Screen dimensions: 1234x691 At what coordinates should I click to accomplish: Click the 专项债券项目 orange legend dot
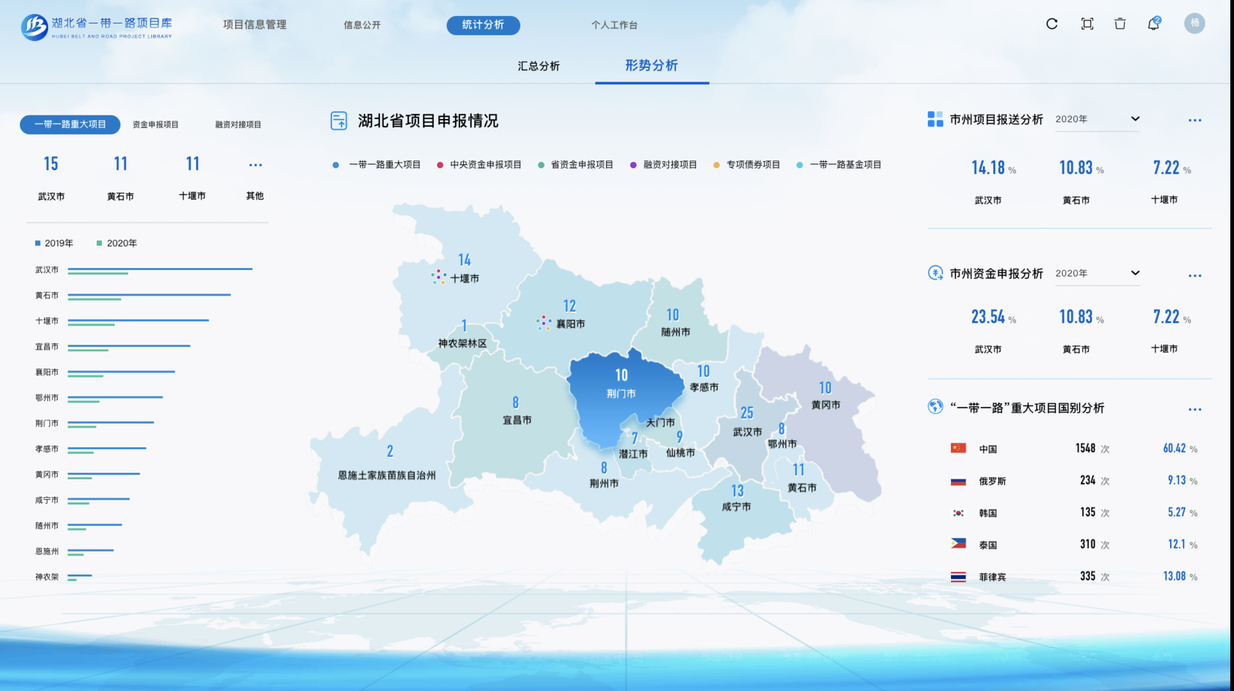pos(716,165)
